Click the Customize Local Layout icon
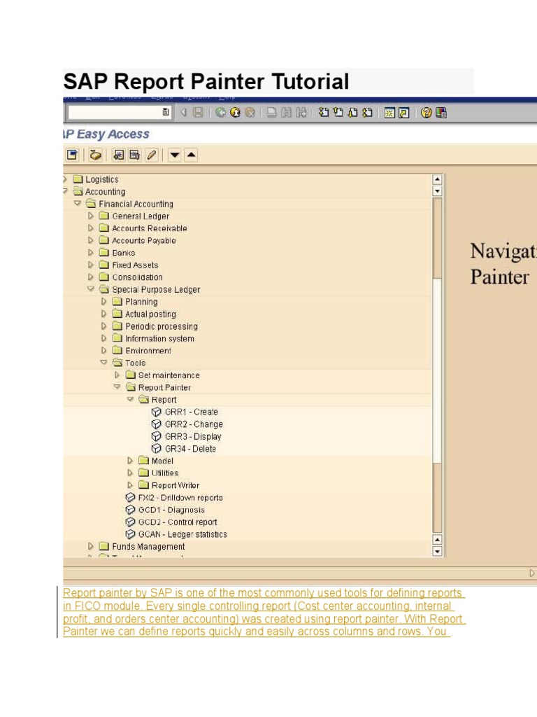 coord(441,112)
